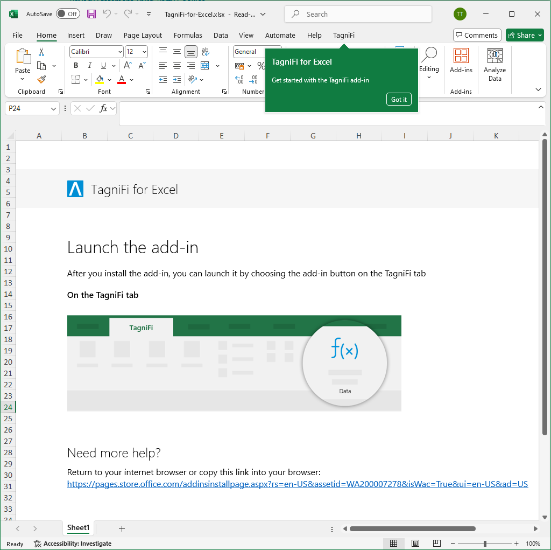551x550 pixels.
Task: Click the Wrap Text icon
Action: (205, 52)
